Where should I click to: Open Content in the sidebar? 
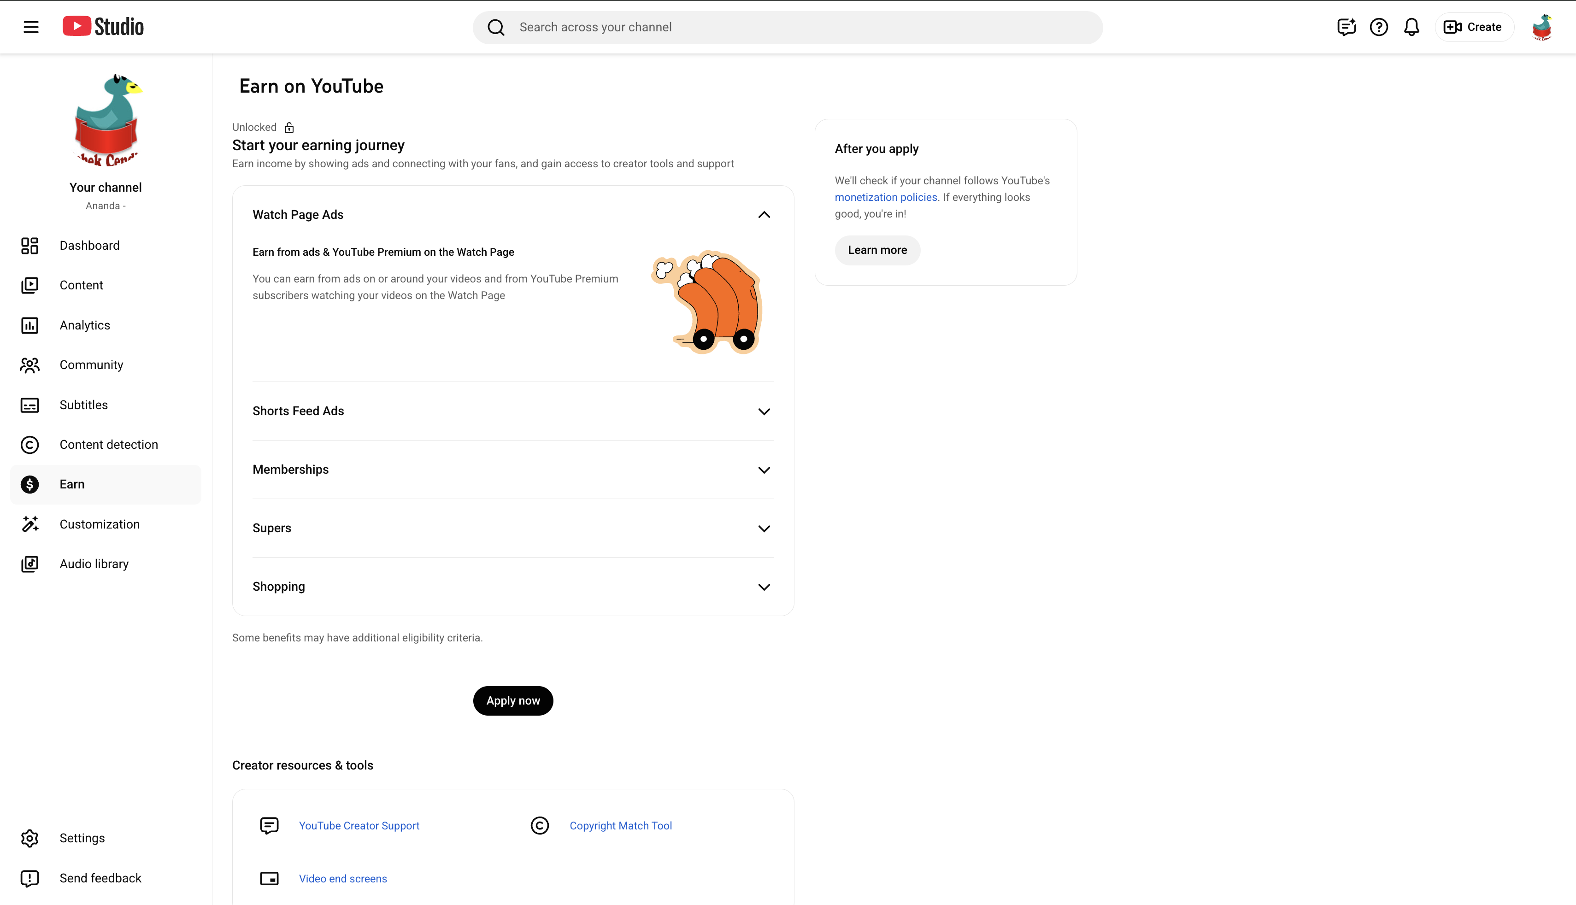pyautogui.click(x=106, y=285)
